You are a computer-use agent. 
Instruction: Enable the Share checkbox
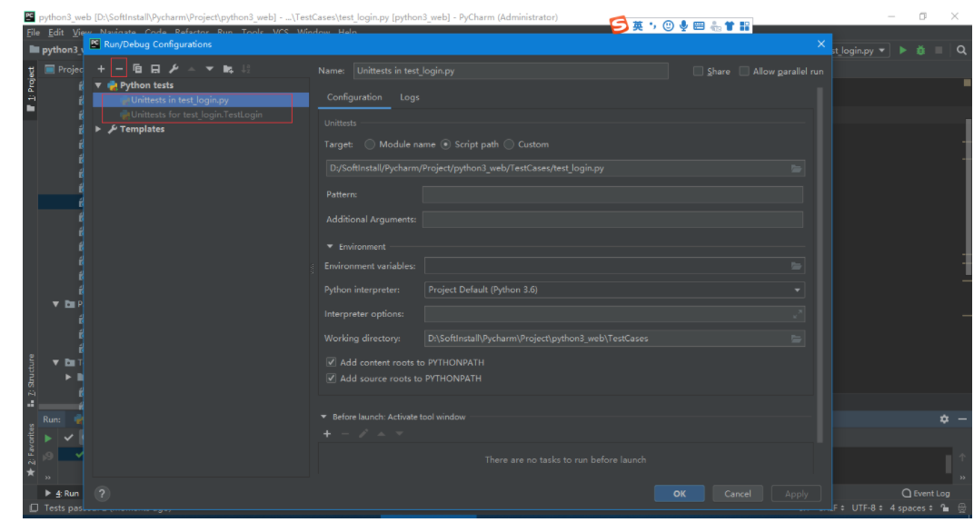point(698,72)
